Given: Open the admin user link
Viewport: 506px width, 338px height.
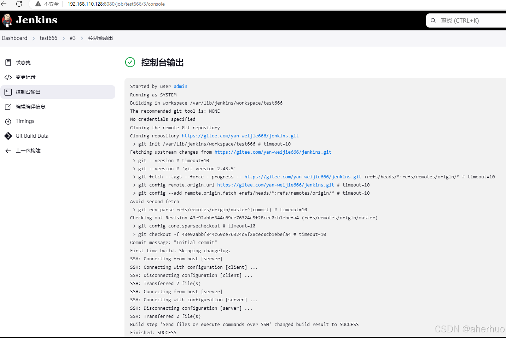Looking at the screenshot, I should pos(180,87).
